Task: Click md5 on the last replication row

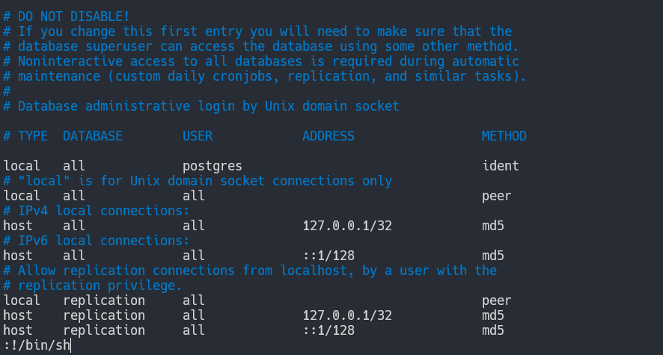Action: point(492,330)
